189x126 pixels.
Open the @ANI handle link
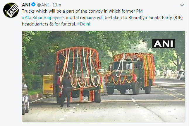[x=43, y=5]
